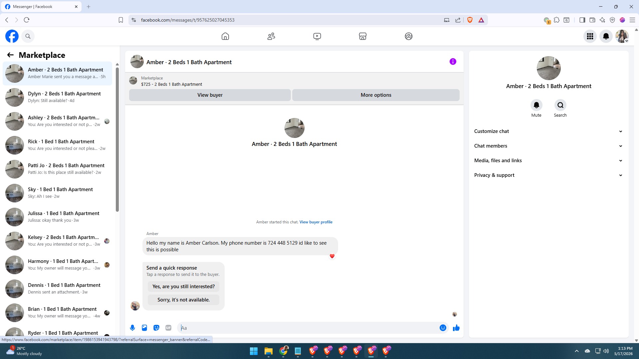This screenshot has height=359, width=639.
Task: Show hidden system tray icons
Action: tap(577, 351)
